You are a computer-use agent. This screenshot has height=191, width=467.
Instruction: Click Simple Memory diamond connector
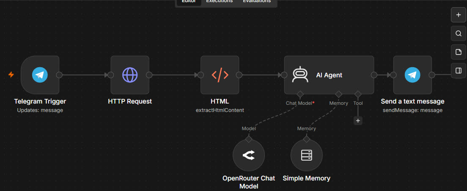pyautogui.click(x=306, y=139)
